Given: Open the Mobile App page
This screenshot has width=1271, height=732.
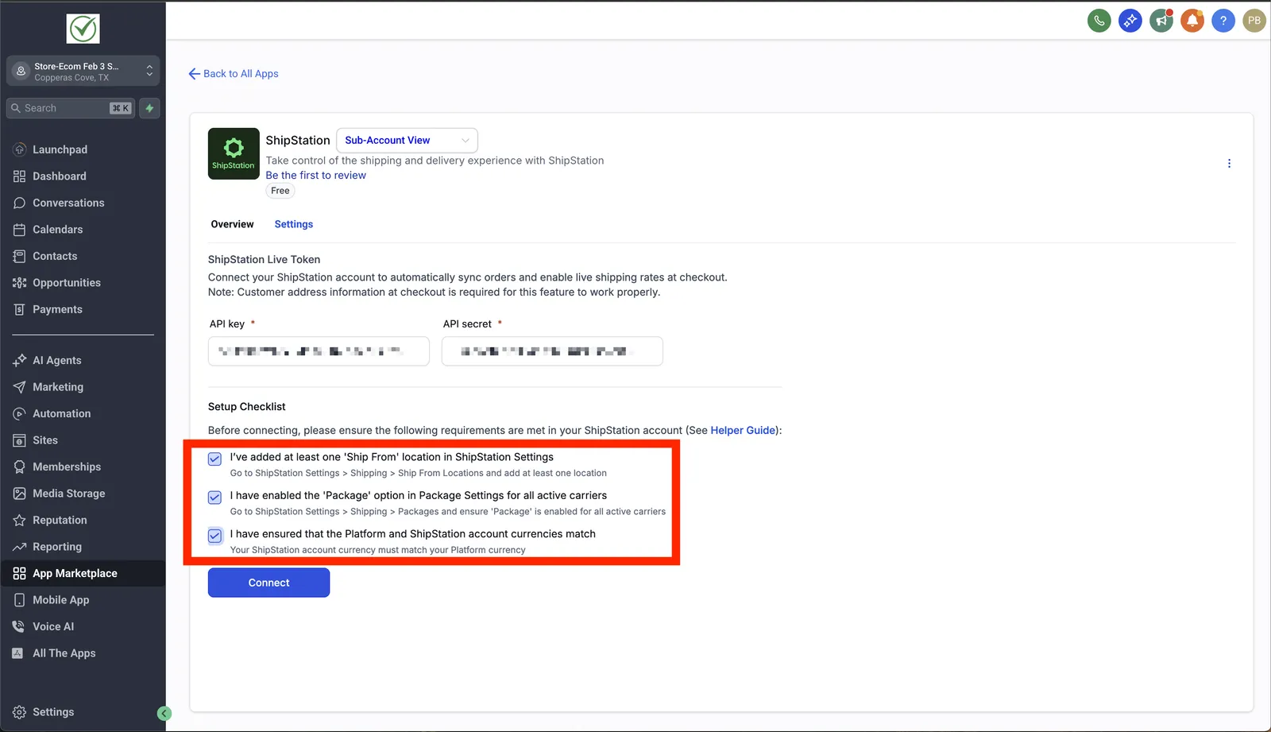Looking at the screenshot, I should click(83, 600).
